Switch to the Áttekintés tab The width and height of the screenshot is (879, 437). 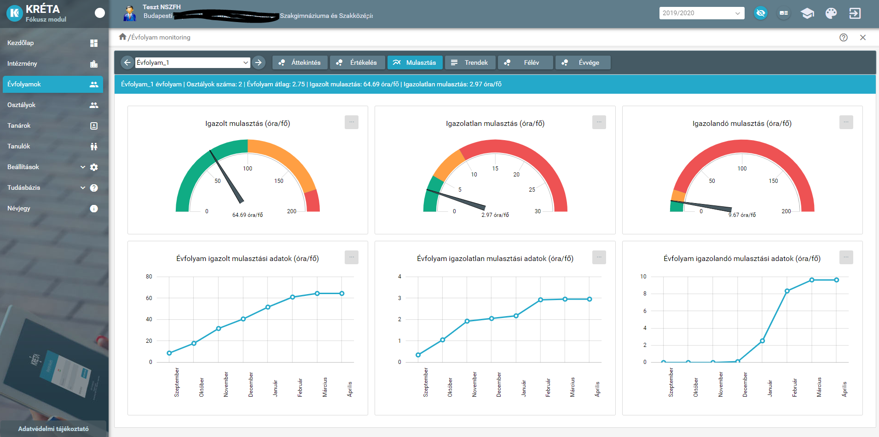tap(300, 62)
